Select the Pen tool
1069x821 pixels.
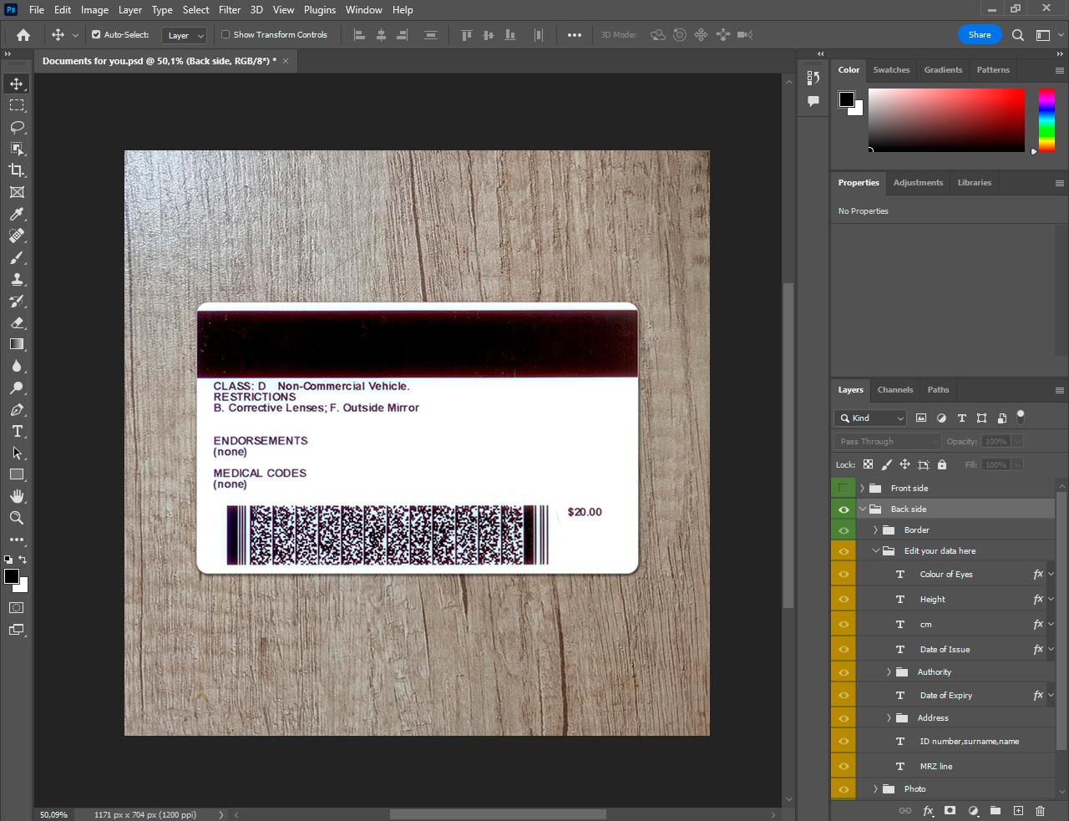point(17,409)
